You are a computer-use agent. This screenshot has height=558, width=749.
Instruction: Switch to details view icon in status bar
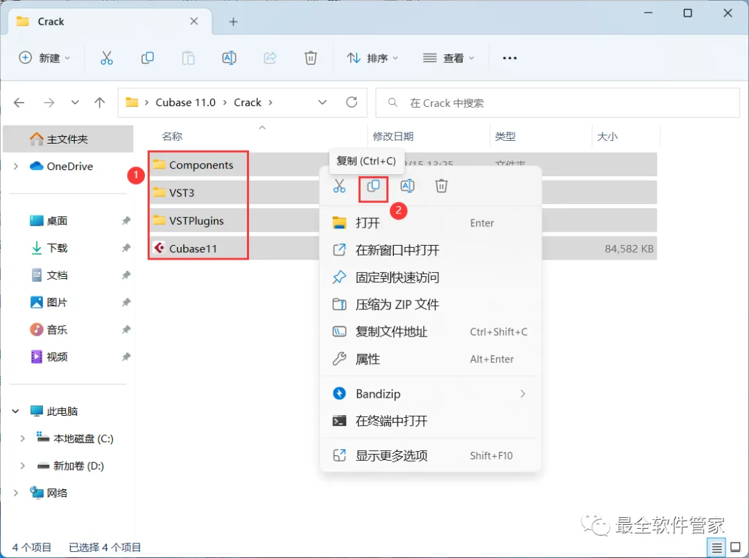(x=716, y=548)
